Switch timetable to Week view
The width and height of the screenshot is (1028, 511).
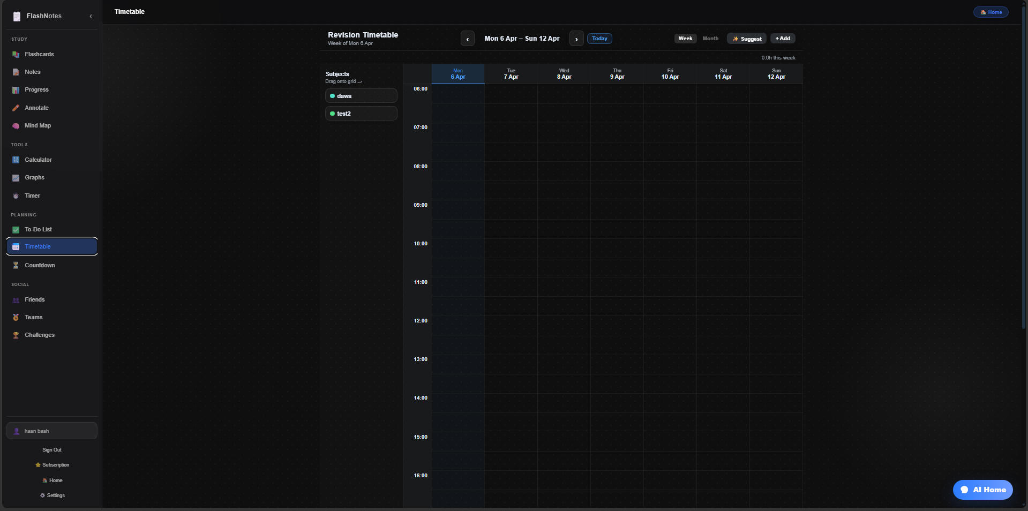click(685, 39)
